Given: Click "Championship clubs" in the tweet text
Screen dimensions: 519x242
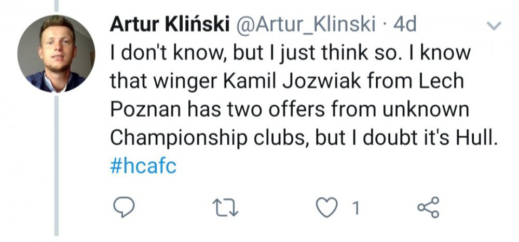Looking at the screenshot, I should 202,139.
